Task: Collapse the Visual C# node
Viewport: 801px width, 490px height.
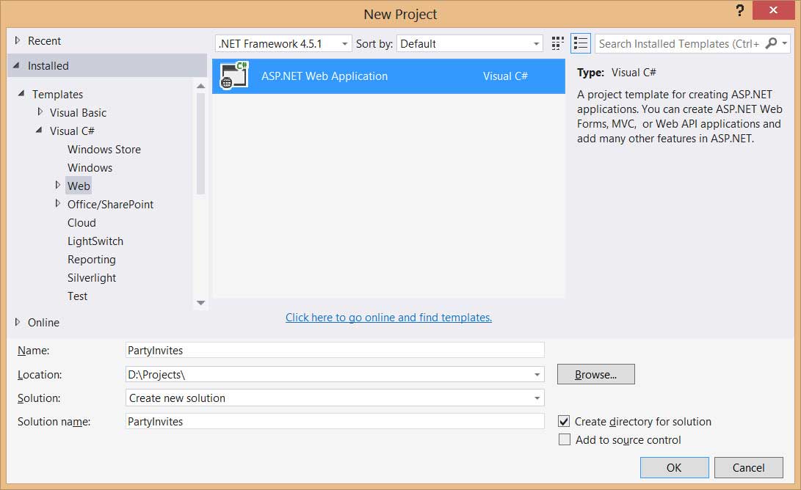Action: click(39, 130)
